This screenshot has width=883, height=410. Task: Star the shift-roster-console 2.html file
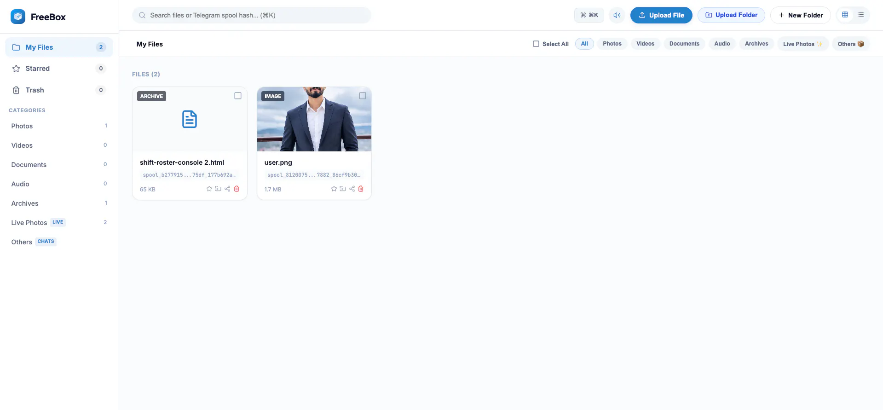(x=209, y=189)
